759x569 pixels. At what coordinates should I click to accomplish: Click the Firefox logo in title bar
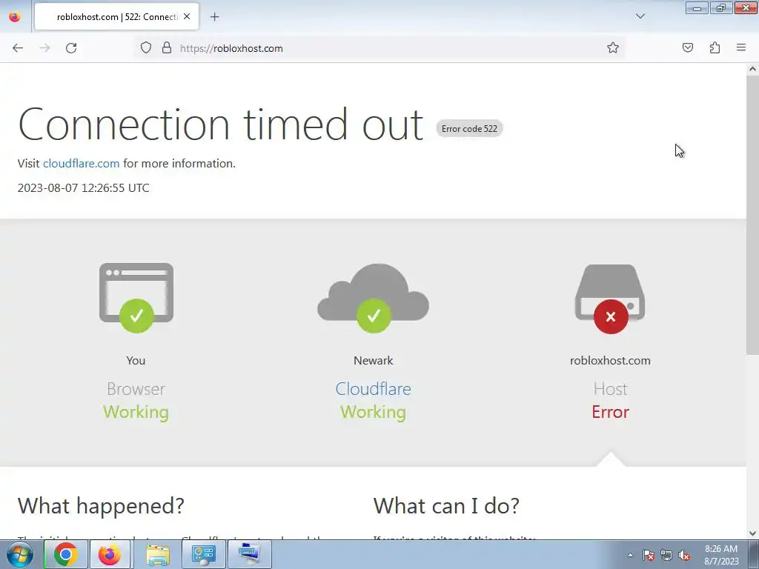(x=15, y=16)
